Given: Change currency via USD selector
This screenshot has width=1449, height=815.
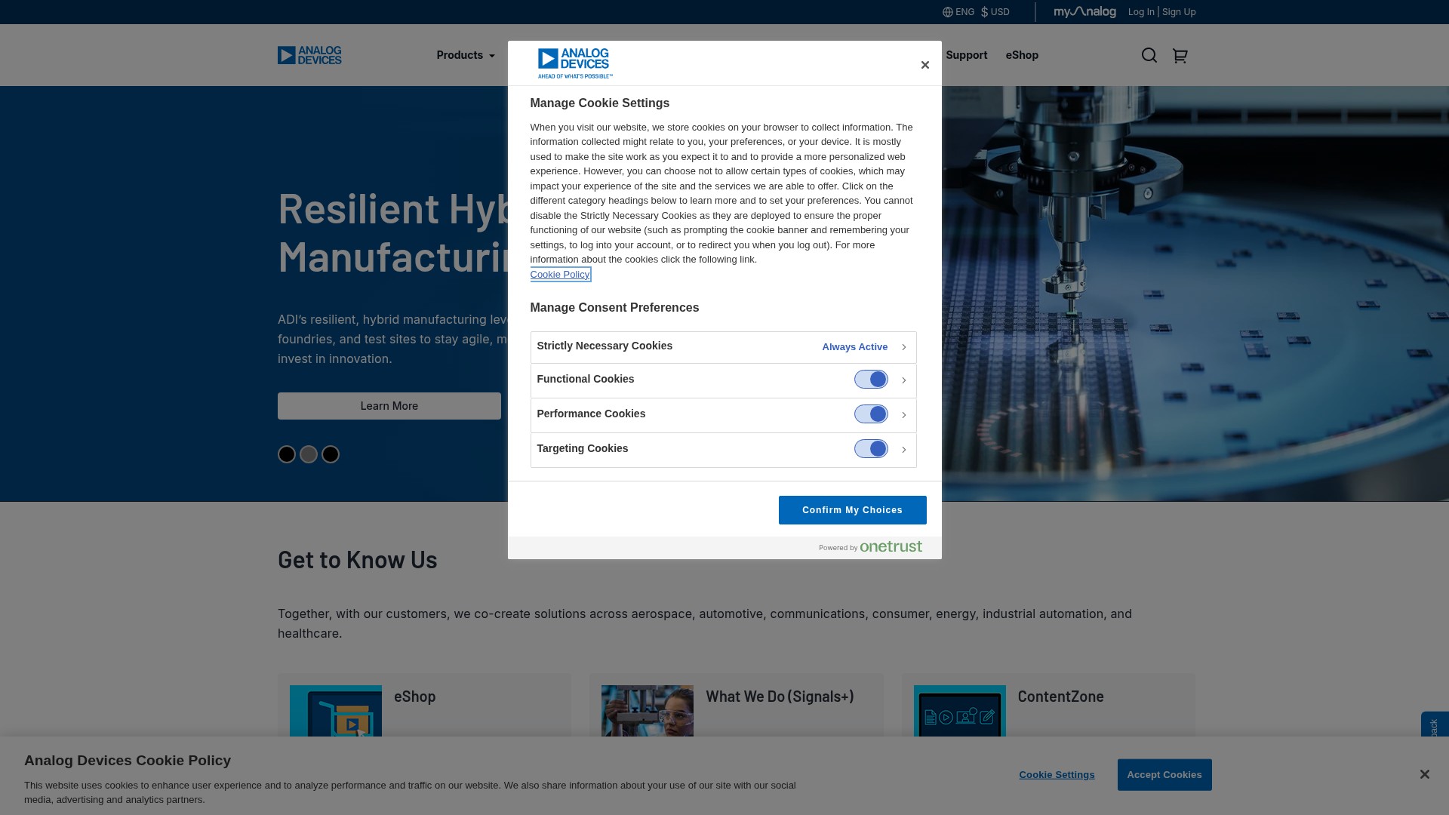Looking at the screenshot, I should 995,12.
